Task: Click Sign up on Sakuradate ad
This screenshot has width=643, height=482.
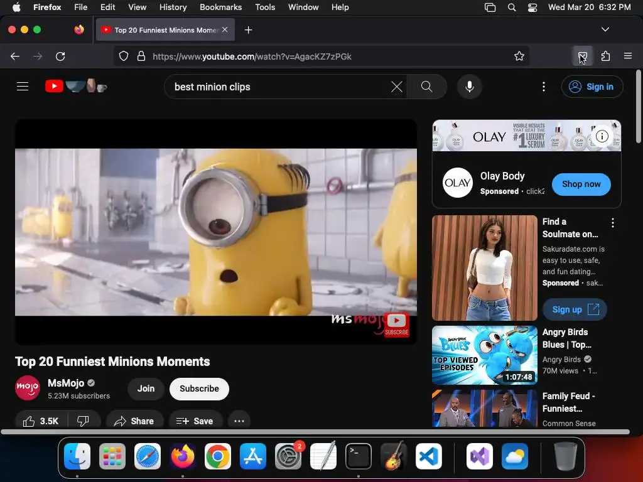Action: pyautogui.click(x=575, y=309)
